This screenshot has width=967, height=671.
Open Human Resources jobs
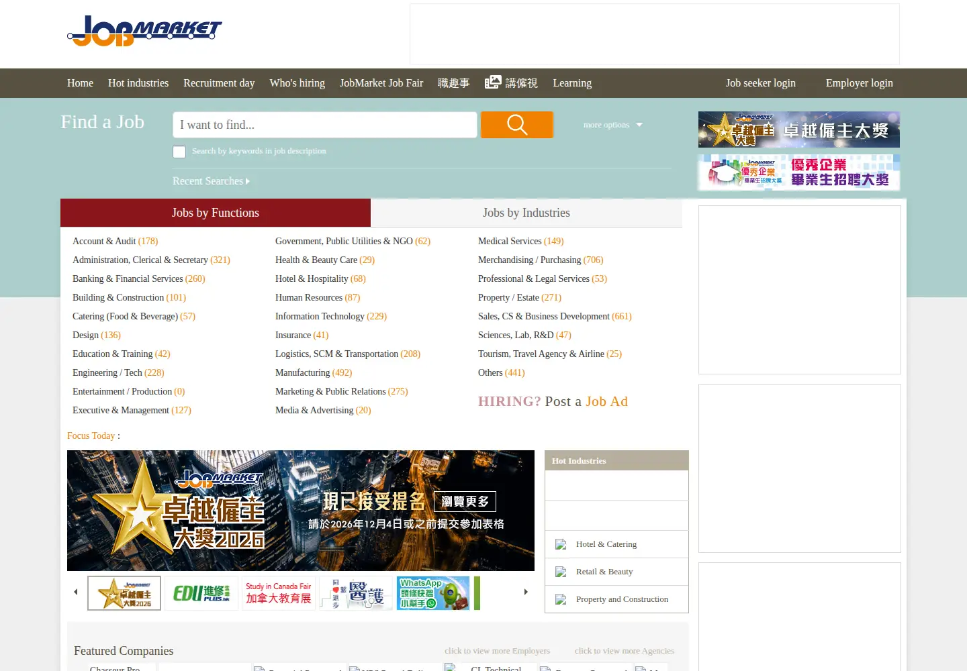pos(318,297)
